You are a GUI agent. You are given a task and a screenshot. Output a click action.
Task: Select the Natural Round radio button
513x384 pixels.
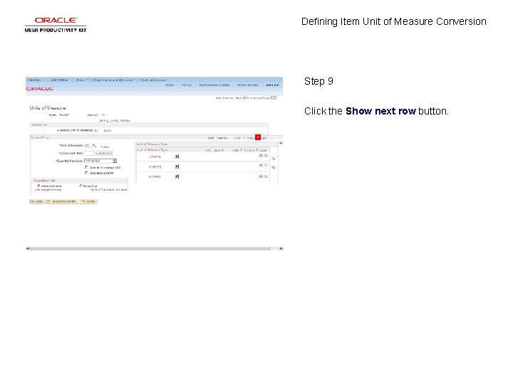(x=39, y=186)
